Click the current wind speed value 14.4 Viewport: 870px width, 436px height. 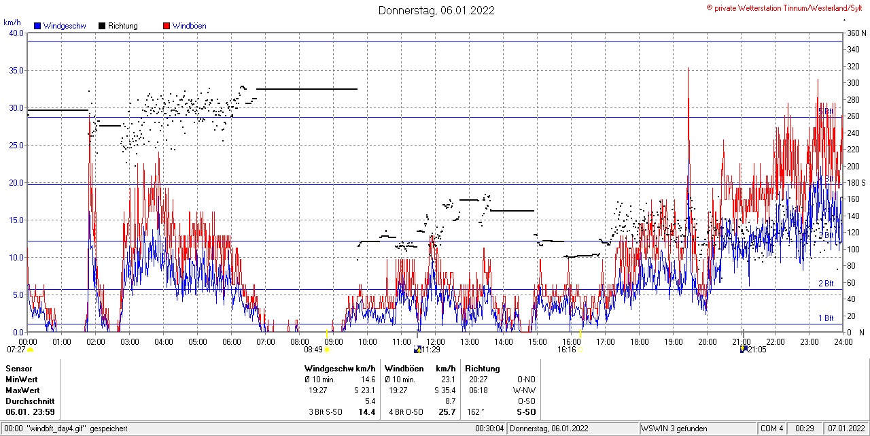[368, 412]
